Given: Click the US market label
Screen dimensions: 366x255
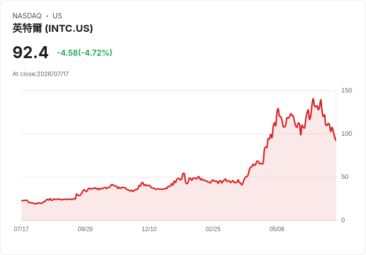Looking at the screenshot, I should 57,16.
